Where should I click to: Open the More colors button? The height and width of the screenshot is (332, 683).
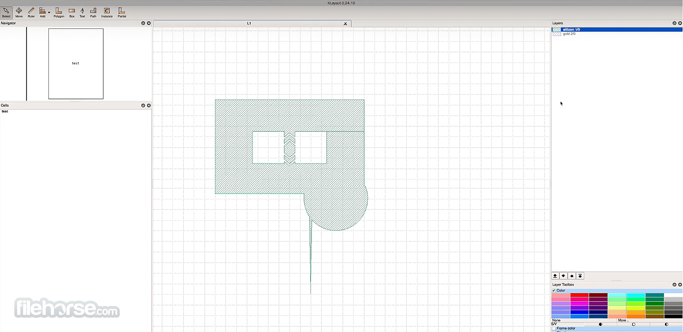click(650, 320)
